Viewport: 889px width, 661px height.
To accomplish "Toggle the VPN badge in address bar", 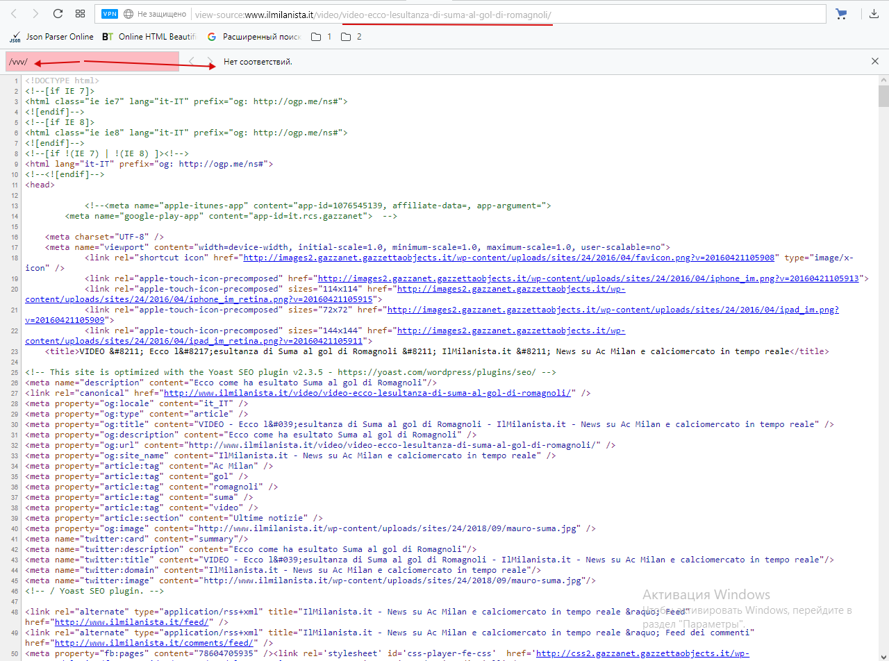I will 110,14.
